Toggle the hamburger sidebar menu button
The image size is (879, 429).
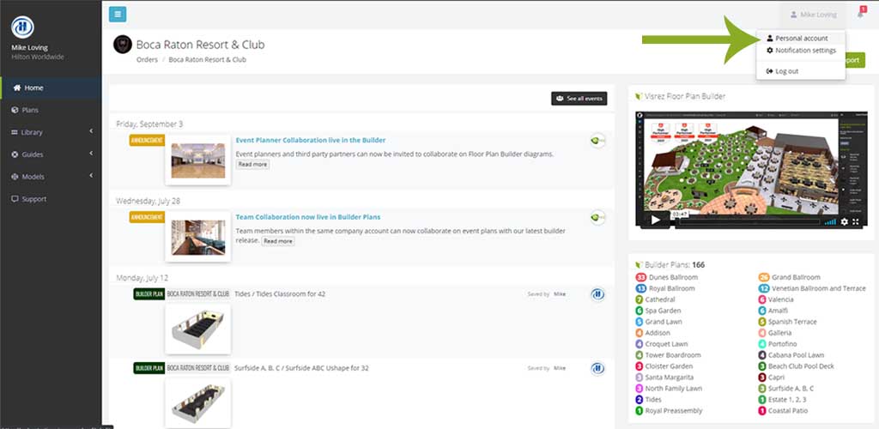coord(117,14)
